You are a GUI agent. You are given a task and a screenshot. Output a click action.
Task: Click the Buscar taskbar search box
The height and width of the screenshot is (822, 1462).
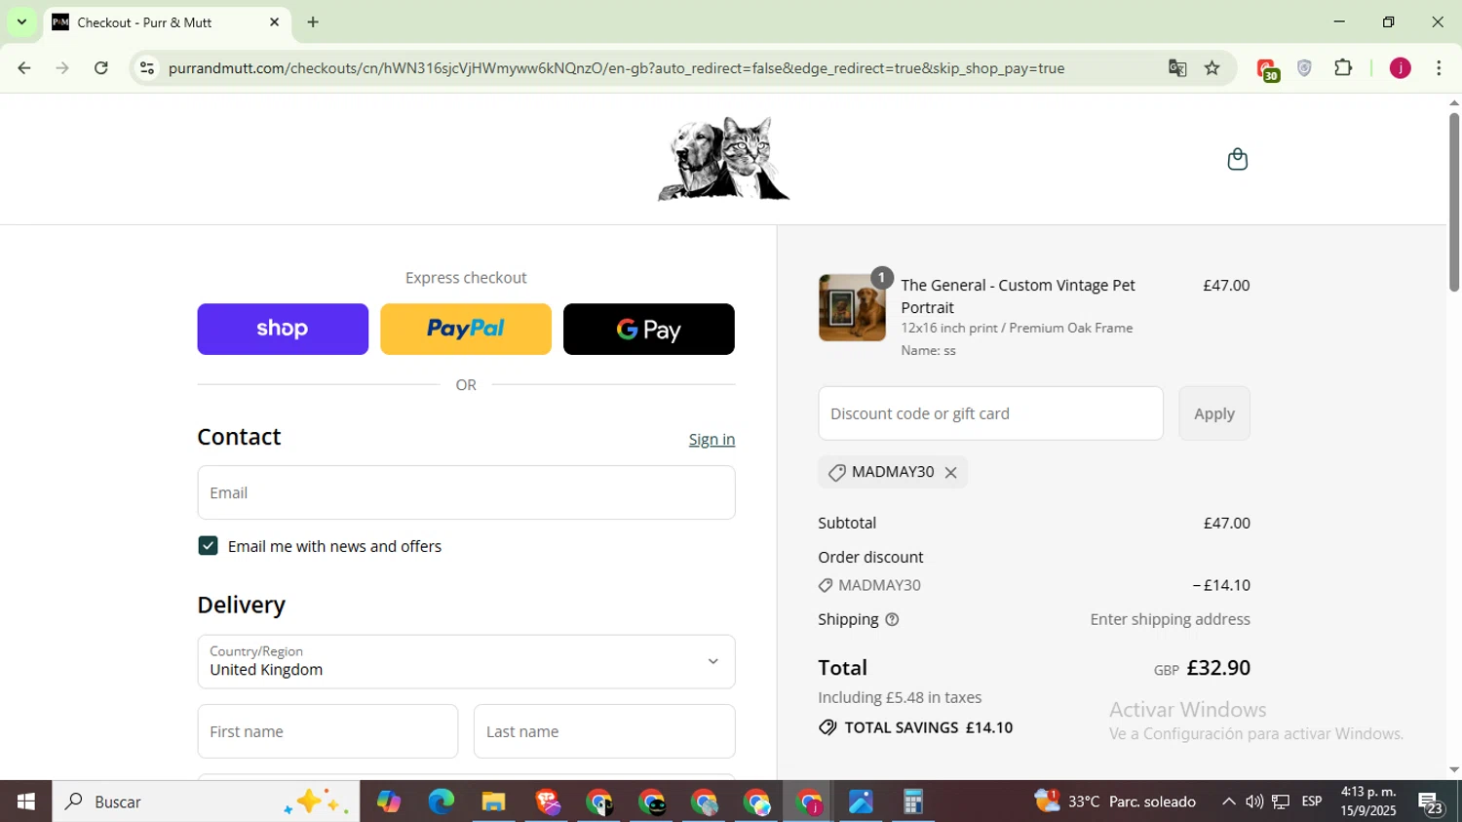tap(206, 802)
